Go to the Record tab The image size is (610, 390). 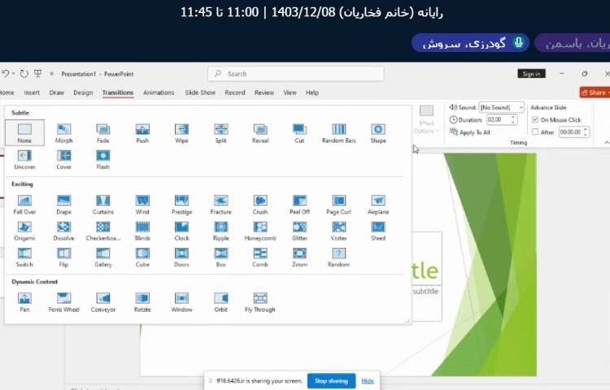pyautogui.click(x=235, y=93)
